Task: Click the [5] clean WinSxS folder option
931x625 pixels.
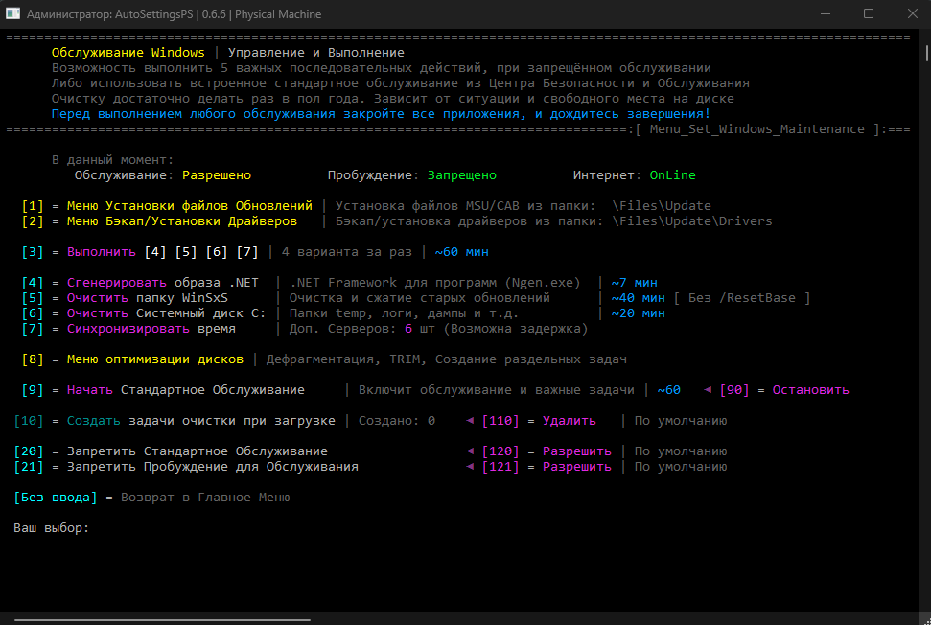Action: (x=126, y=298)
